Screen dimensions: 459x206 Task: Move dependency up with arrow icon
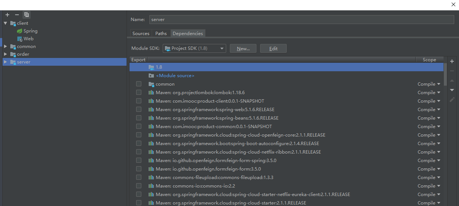tap(452, 80)
